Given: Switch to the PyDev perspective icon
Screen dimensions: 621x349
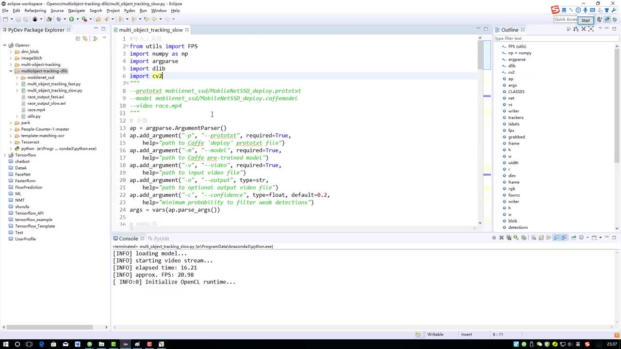Looking at the screenshot, I should pyautogui.click(x=607, y=20).
